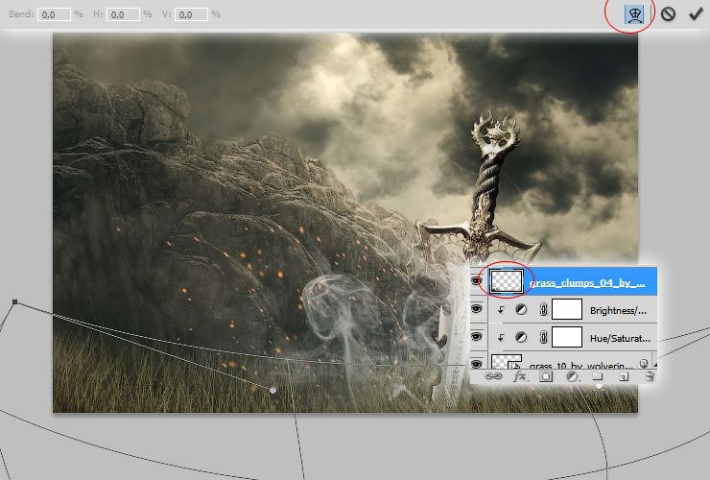Cancel the transform with the circle-slash icon
Image resolution: width=710 pixels, height=480 pixels.
(x=668, y=14)
